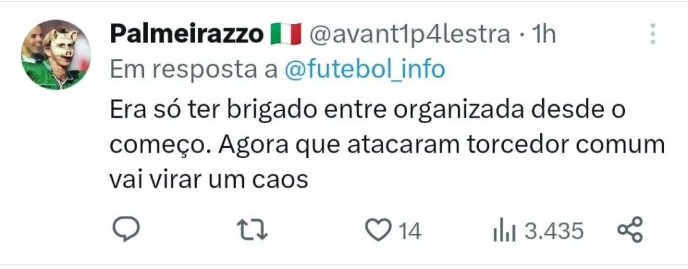Retweet this post using the retweet icon
Image resolution: width=688 pixels, height=269 pixels.
point(252,230)
